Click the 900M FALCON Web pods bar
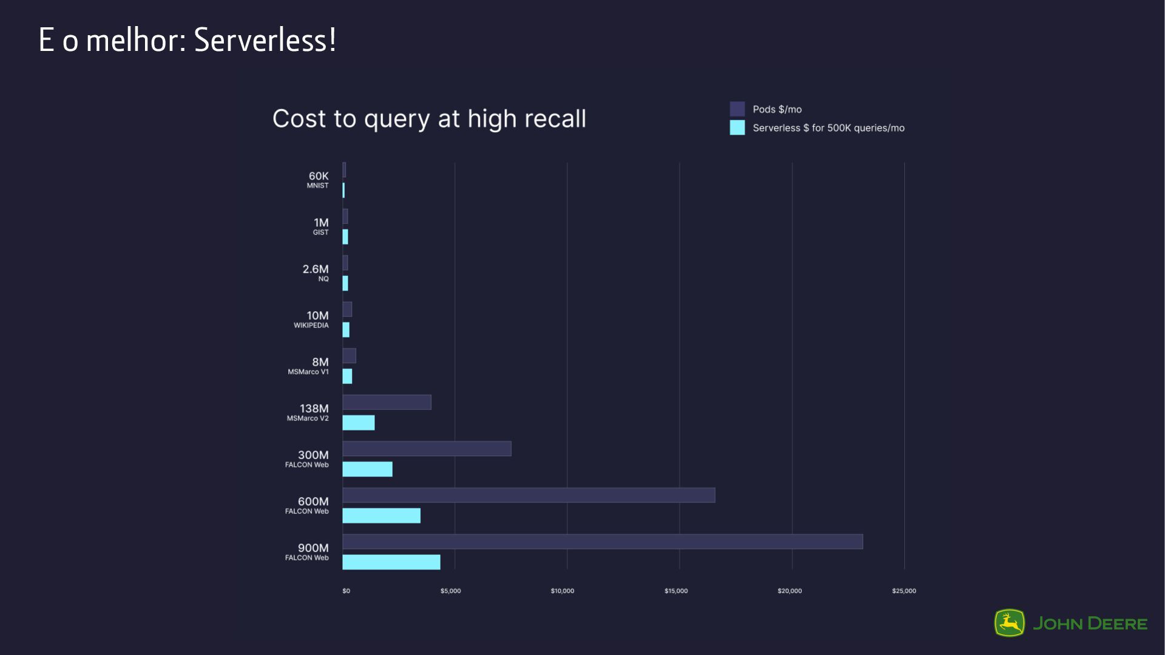Screen dimensions: 1165x655 [602, 542]
